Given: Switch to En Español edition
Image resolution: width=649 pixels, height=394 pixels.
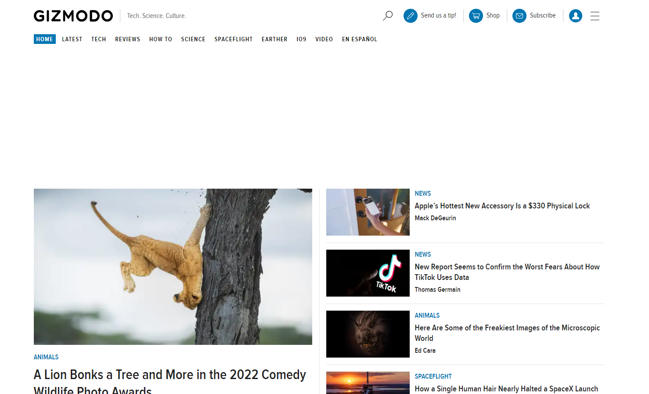Looking at the screenshot, I should [359, 39].
